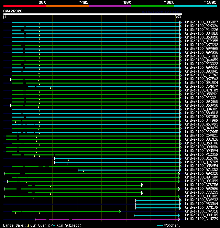Screen dimensions: 220x228
Task: Click the UniRef100_A9RS28 label
Action: point(201,173)
